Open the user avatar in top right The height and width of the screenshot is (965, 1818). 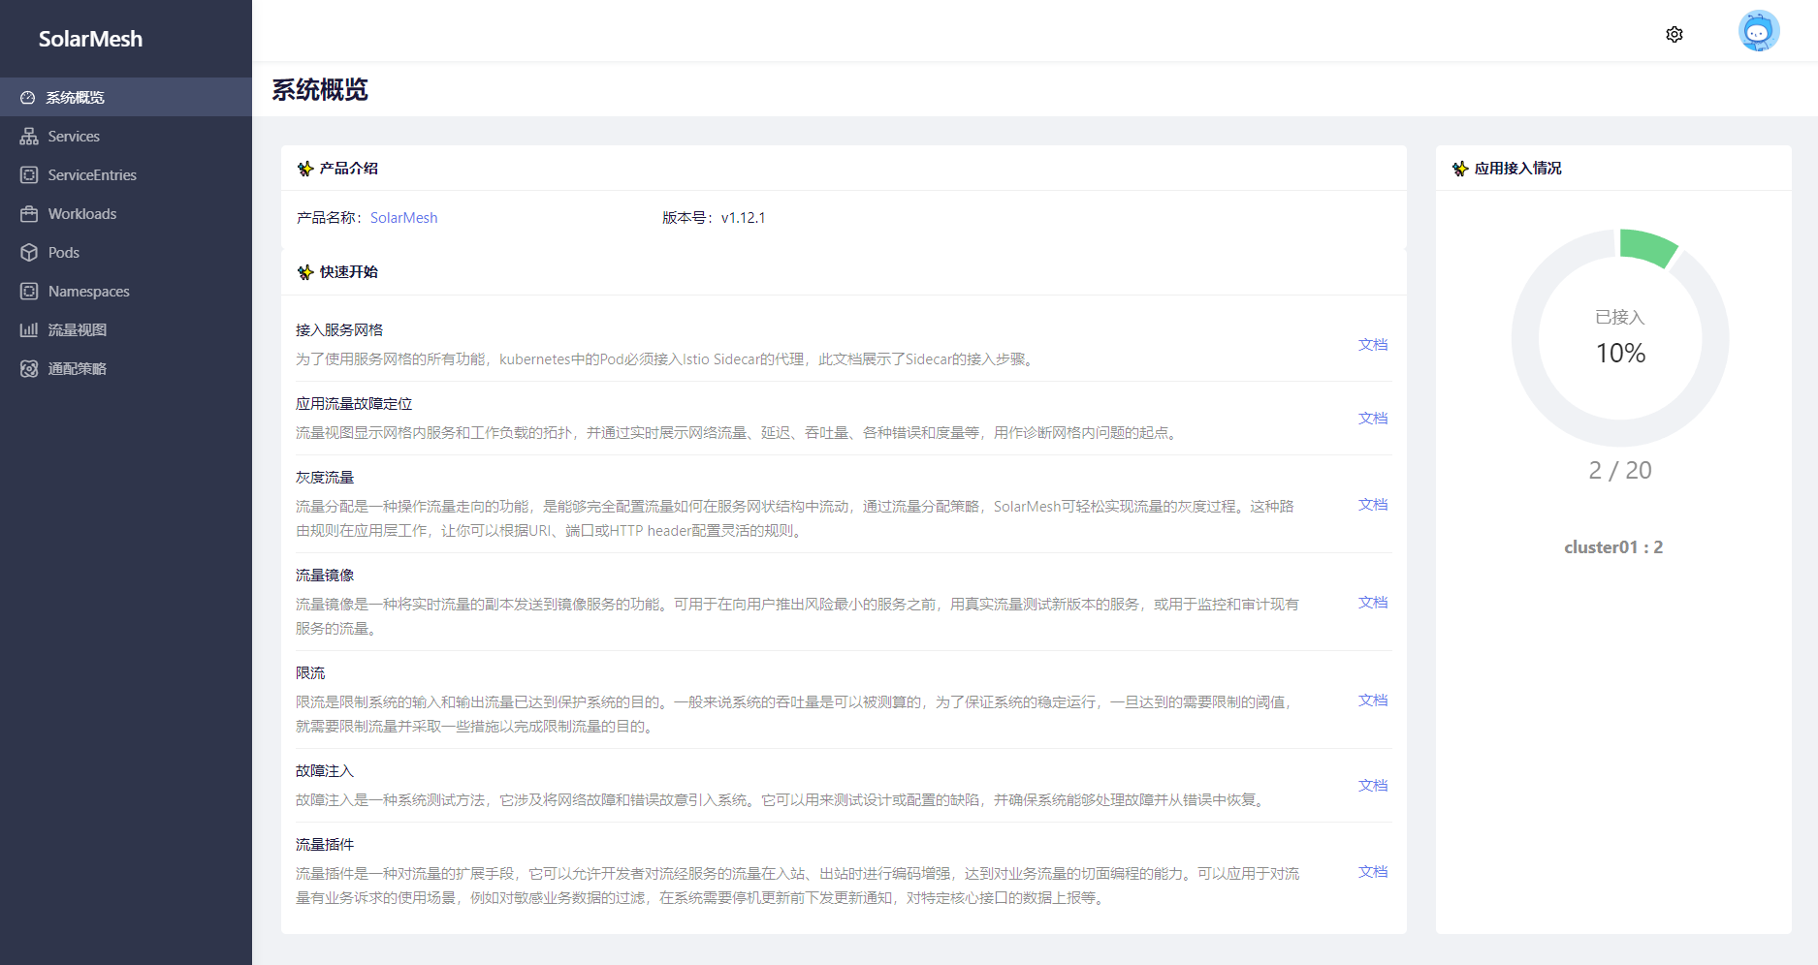pos(1759,31)
